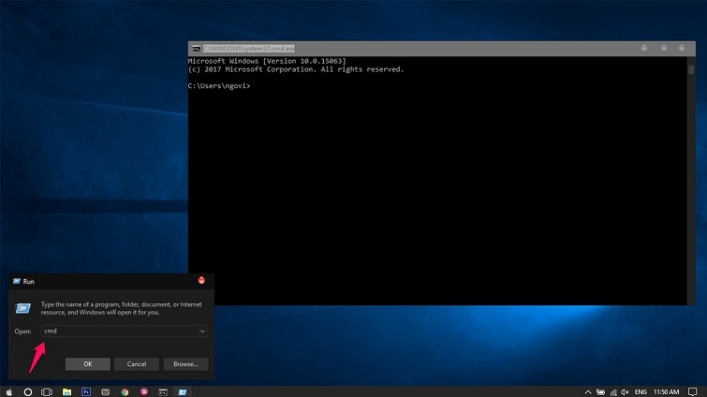Open Google Chrome from the taskbar
Viewport: 707px width, 397px height.
[125, 390]
